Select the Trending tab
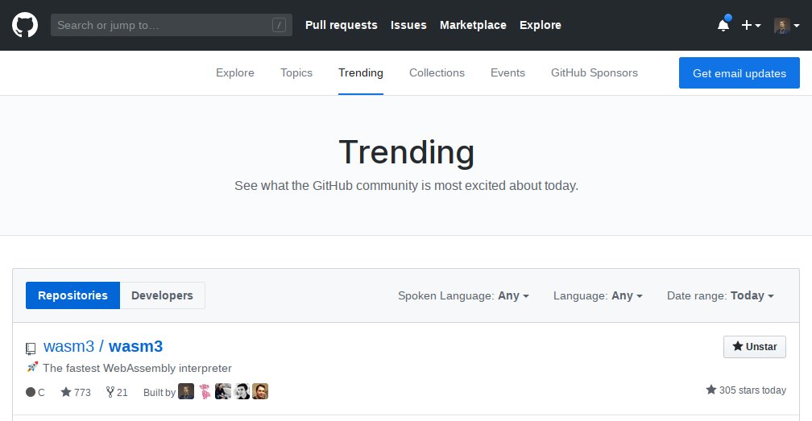Viewport: 812px width, 421px height. [361, 73]
